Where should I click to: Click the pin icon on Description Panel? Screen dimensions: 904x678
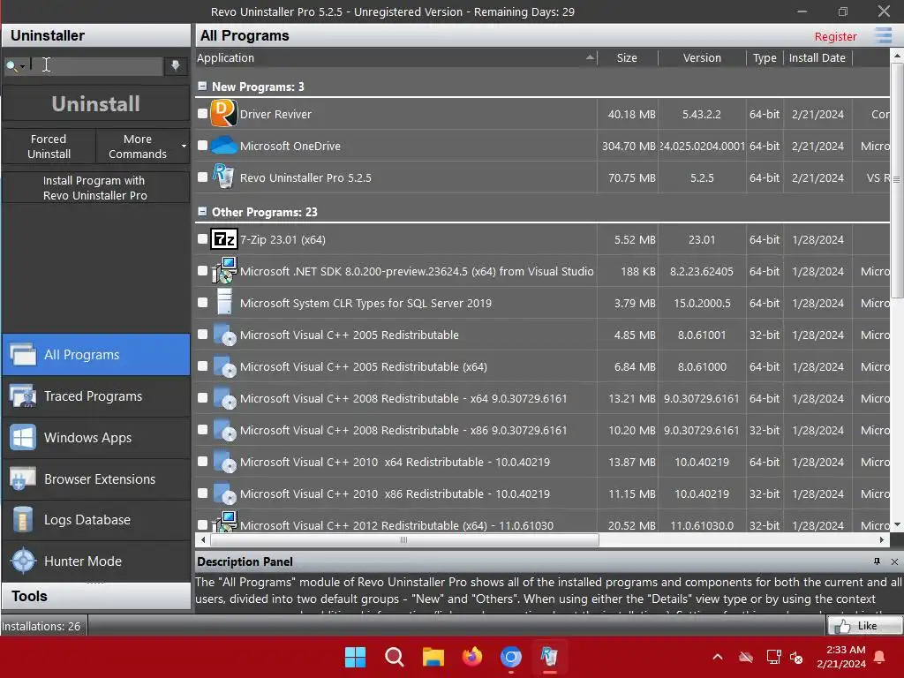[877, 561]
